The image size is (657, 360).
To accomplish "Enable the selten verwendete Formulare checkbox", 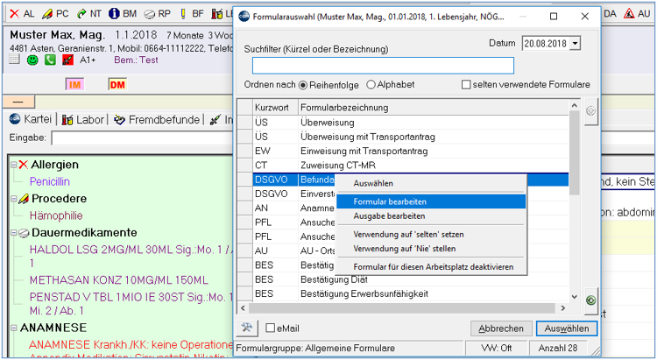I will [x=465, y=85].
